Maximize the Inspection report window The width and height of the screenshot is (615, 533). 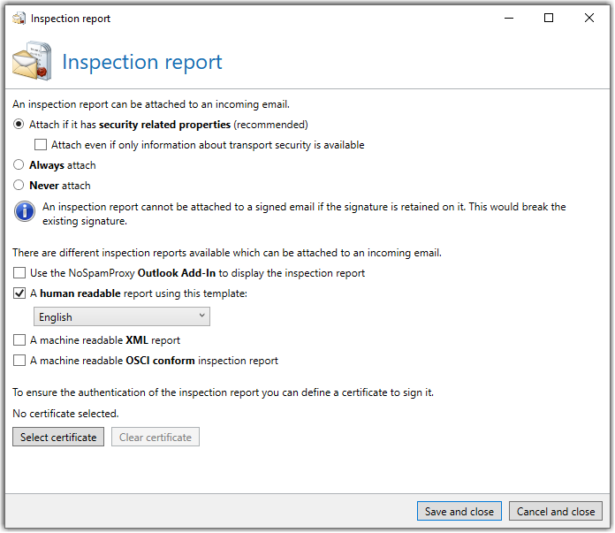[x=549, y=18]
